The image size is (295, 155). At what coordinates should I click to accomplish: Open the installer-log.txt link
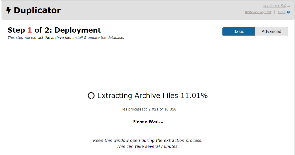(258, 12)
